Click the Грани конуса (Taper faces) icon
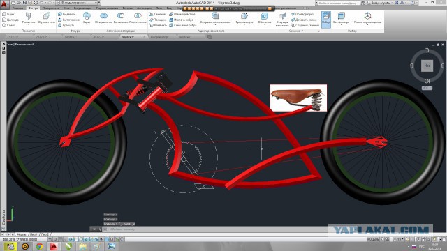Image resolution: width=447 pixels, height=251 pixels. pos(244,15)
